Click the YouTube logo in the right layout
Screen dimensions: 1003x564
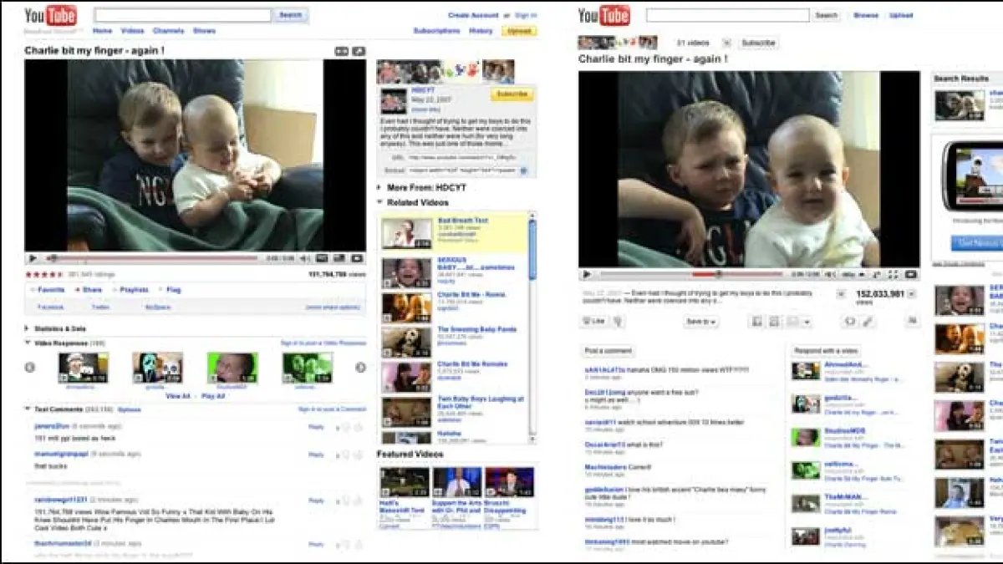point(603,16)
